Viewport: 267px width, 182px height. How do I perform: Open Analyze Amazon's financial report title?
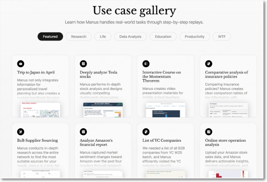(x=96, y=142)
